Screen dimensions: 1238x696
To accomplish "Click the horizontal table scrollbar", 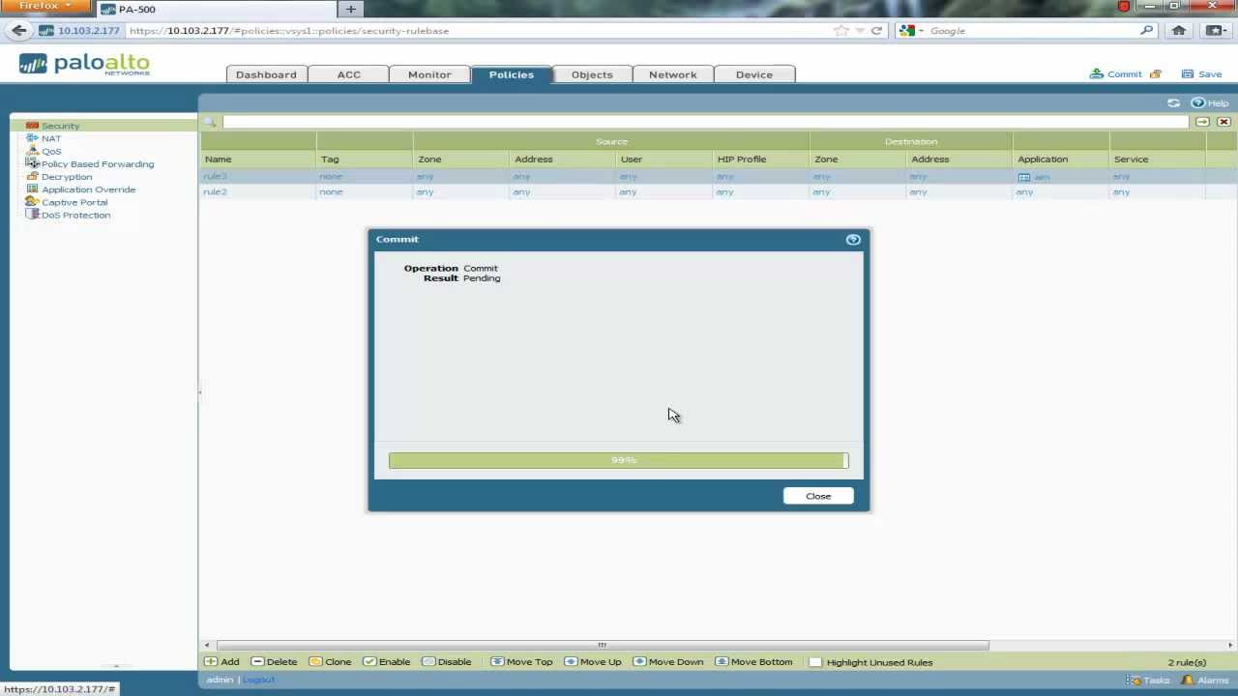I will click(602, 645).
